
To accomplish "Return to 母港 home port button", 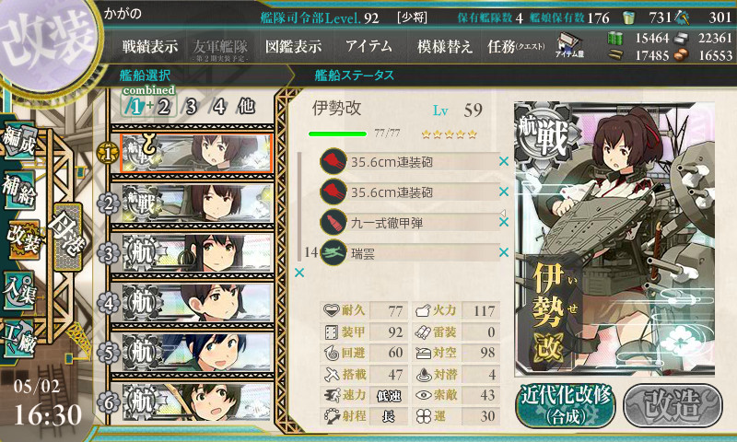I will click(x=67, y=237).
